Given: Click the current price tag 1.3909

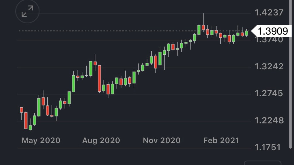Looking at the screenshot, I should 271,31.
